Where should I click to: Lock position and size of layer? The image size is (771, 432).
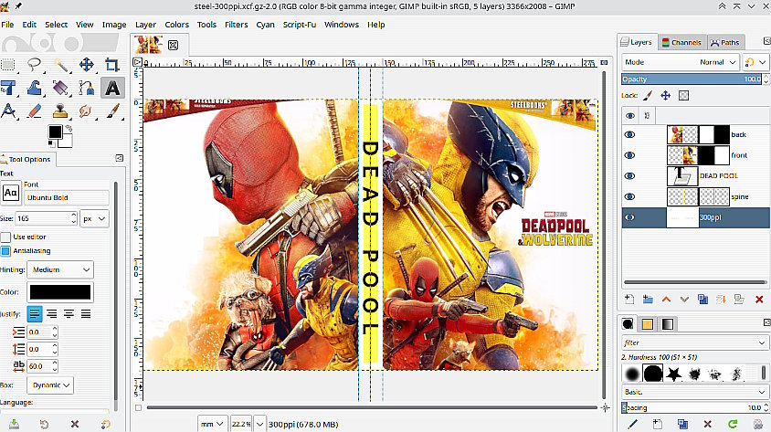click(x=666, y=95)
